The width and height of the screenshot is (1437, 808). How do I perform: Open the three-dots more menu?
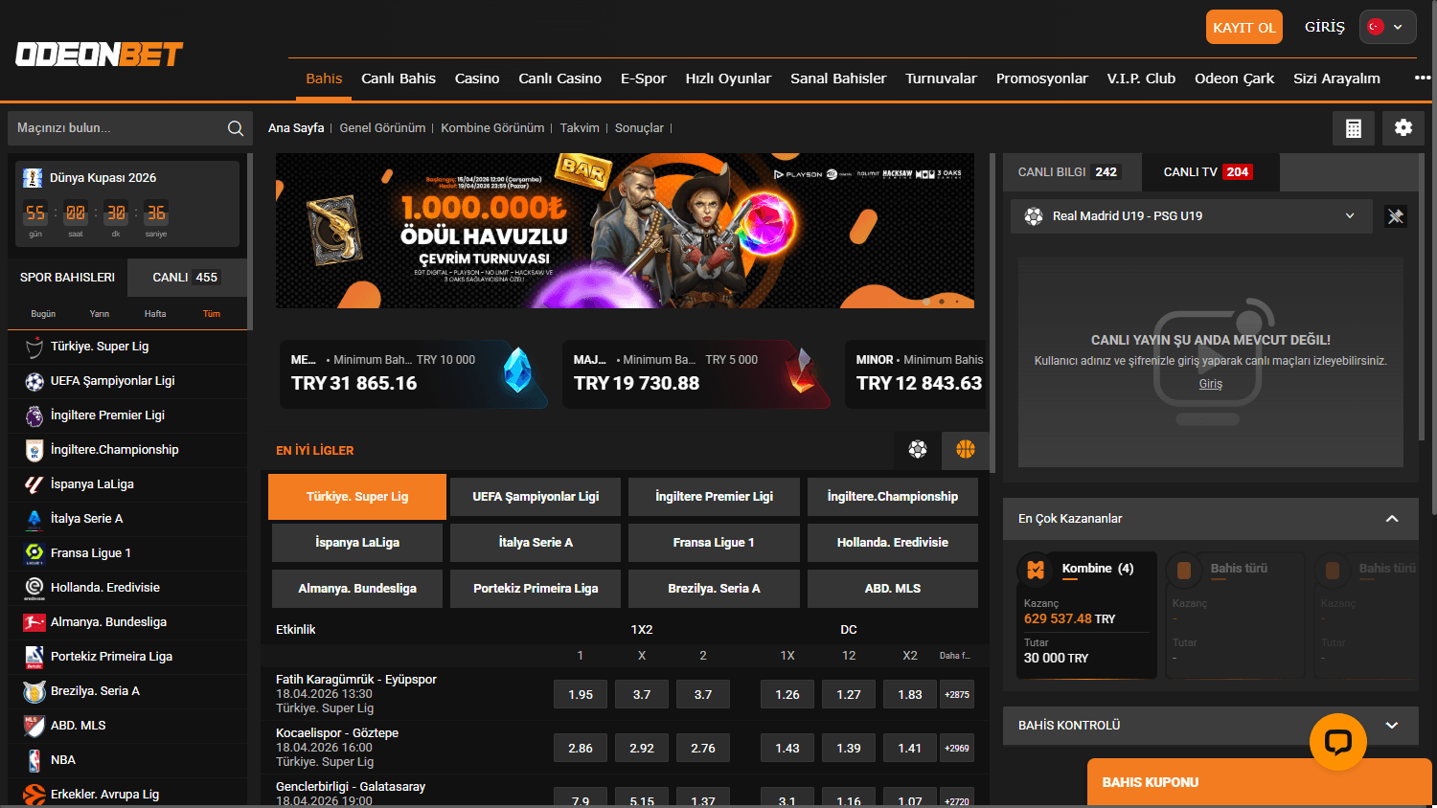tap(1423, 79)
